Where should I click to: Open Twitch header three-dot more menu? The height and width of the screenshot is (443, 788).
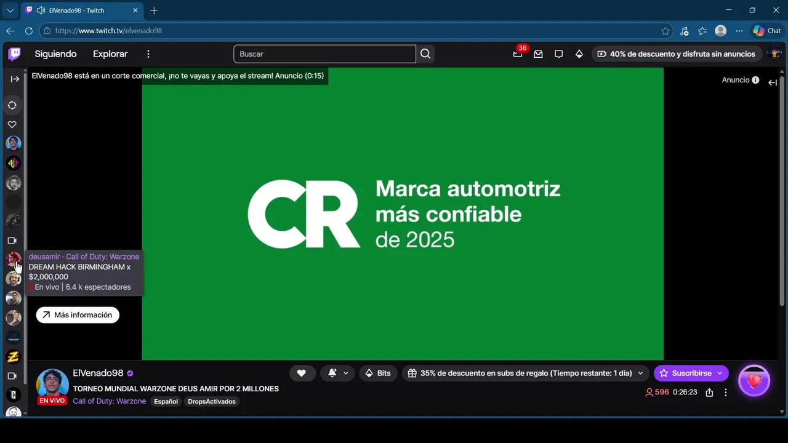148,54
